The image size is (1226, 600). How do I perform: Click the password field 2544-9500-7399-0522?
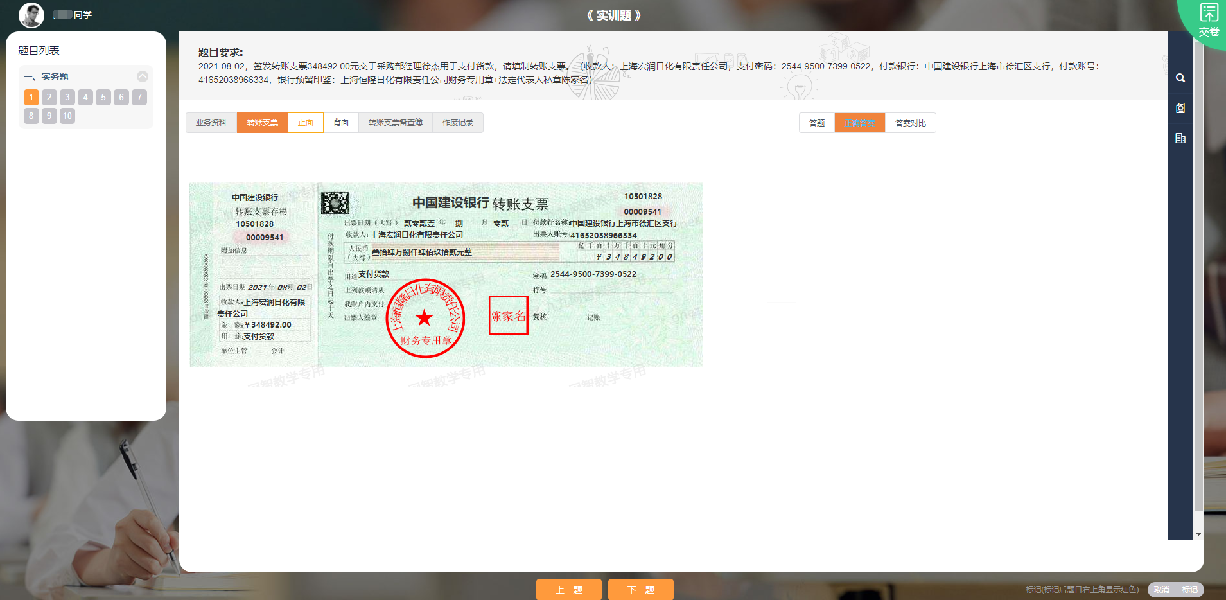(x=593, y=274)
